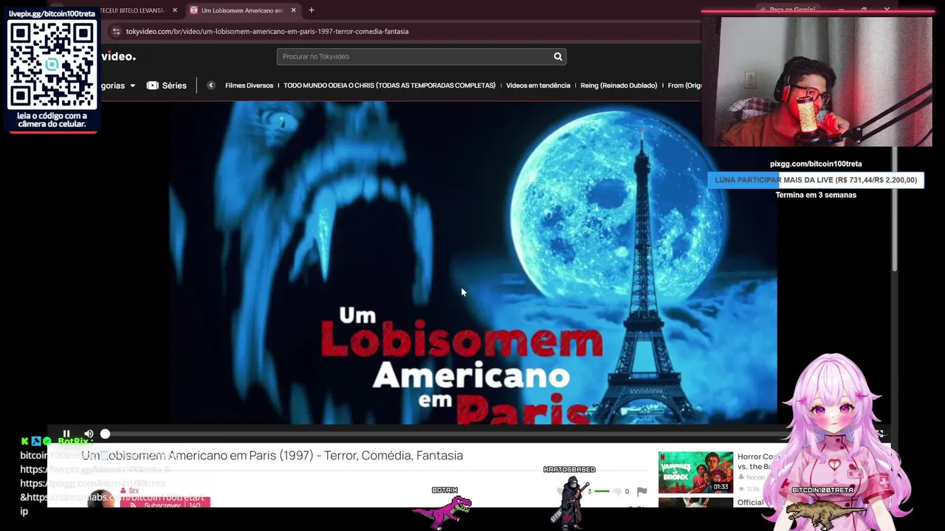
Task: Click the donation goal progress bar
Action: tap(816, 180)
